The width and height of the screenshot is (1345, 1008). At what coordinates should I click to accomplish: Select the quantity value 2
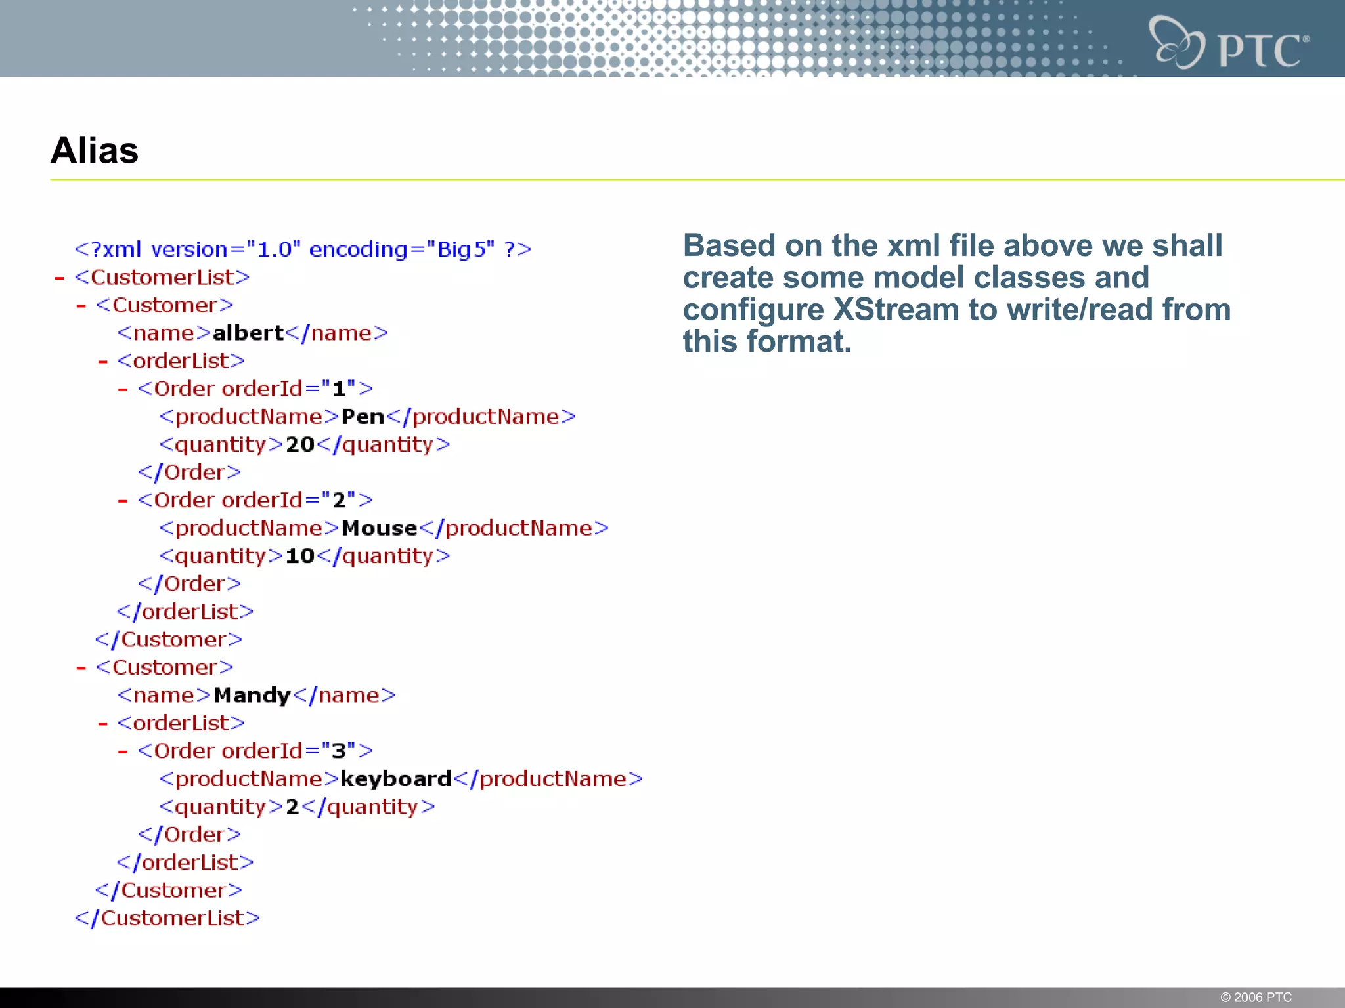(x=292, y=807)
